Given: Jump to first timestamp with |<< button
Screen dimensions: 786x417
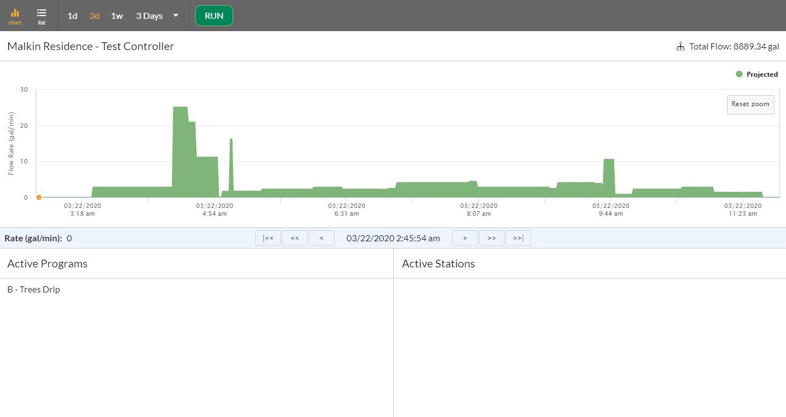Looking at the screenshot, I should click(268, 238).
